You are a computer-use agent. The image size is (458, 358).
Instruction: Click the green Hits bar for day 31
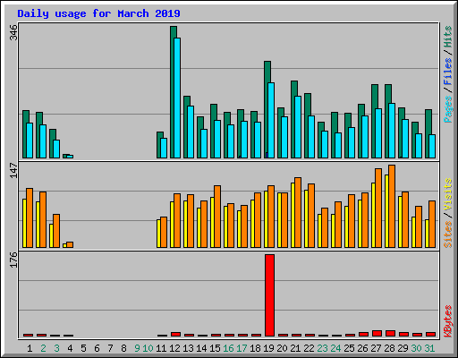coord(428,133)
